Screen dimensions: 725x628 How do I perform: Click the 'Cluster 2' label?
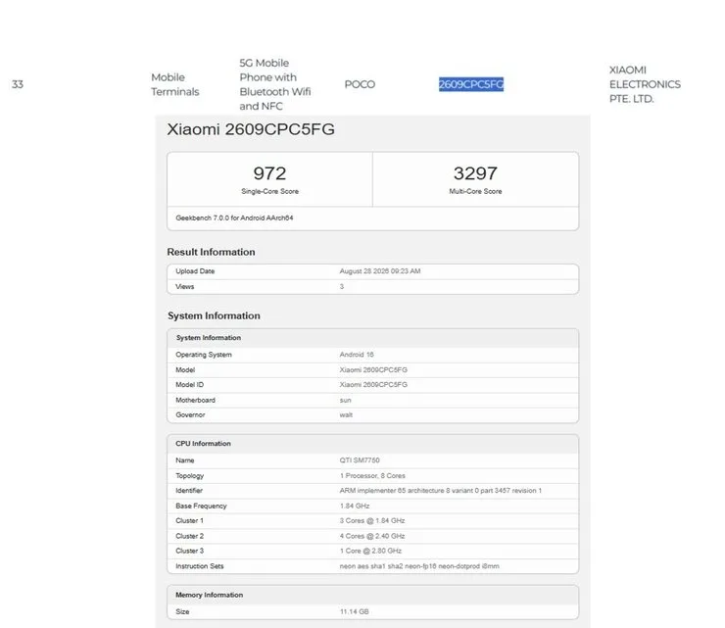pyautogui.click(x=189, y=536)
